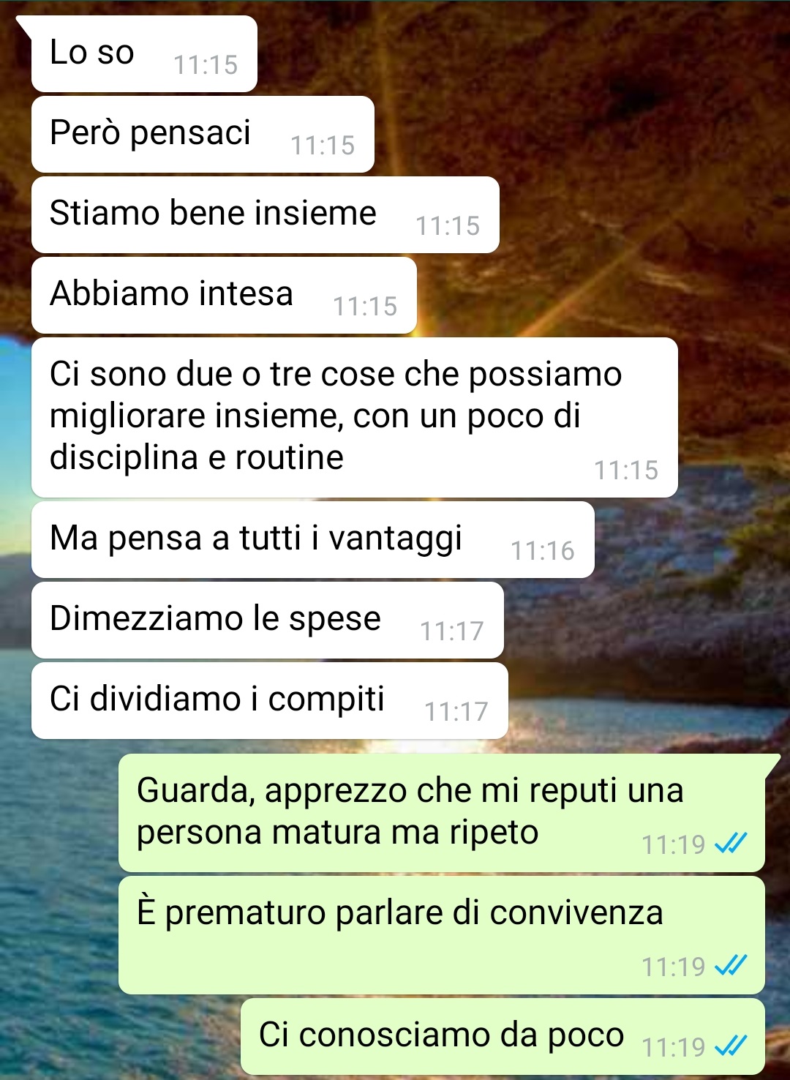Tap the 'Dimezziamo le spese' message bubble

[x=268, y=620]
